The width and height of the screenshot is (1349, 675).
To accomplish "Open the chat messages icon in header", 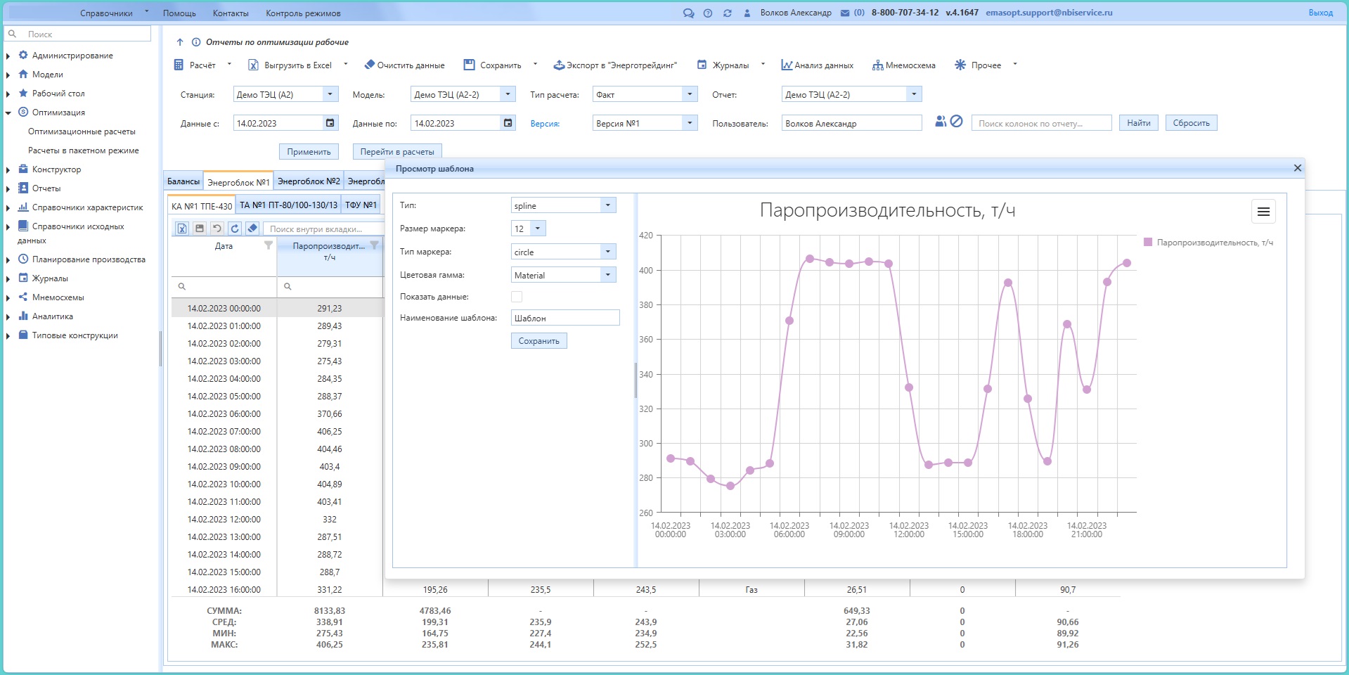I will [688, 13].
